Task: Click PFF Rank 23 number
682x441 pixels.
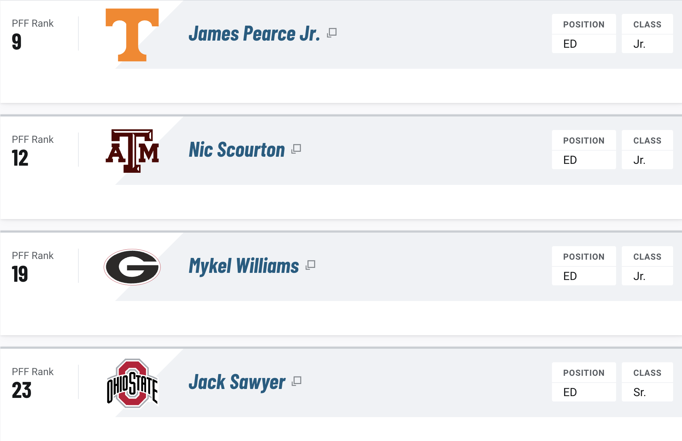Action: [22, 390]
